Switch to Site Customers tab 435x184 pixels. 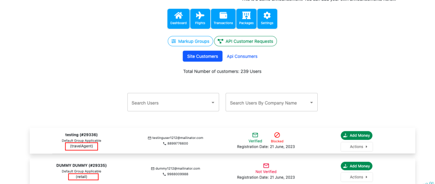[x=202, y=56]
